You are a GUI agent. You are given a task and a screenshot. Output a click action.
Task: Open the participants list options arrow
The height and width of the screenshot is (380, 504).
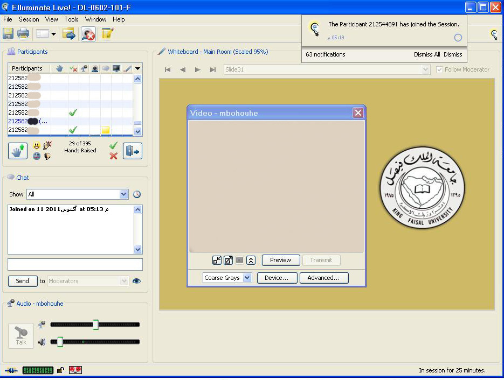point(137,68)
